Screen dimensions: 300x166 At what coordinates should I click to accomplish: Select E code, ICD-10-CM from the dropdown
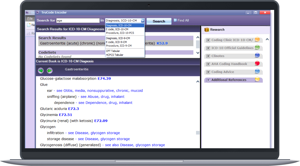[x=117, y=29]
